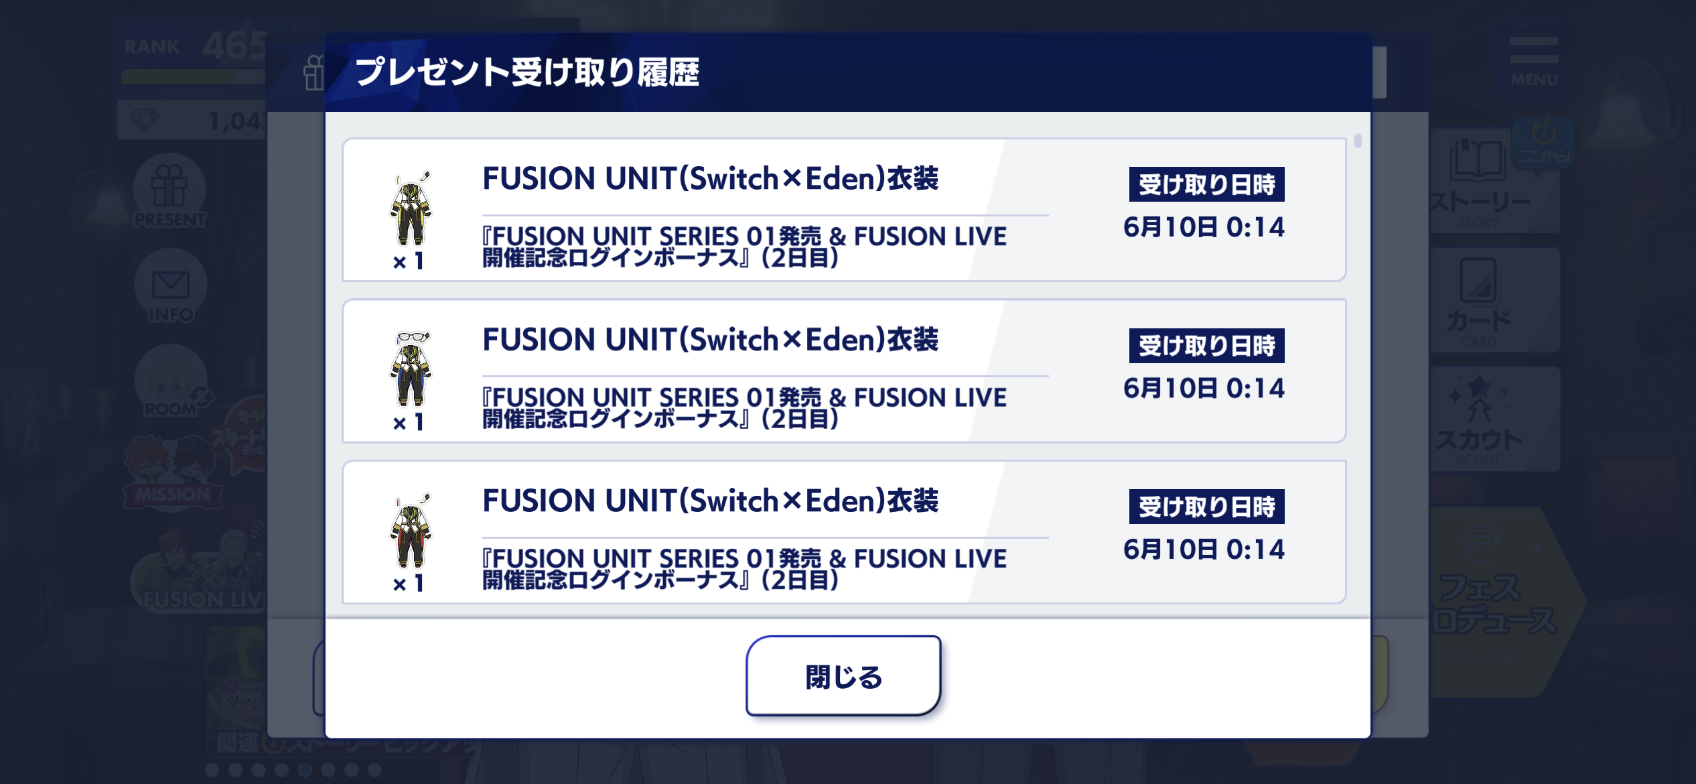Open the PRESENT gift box icon
This screenshot has height=784, width=1696.
pyautogui.click(x=169, y=192)
